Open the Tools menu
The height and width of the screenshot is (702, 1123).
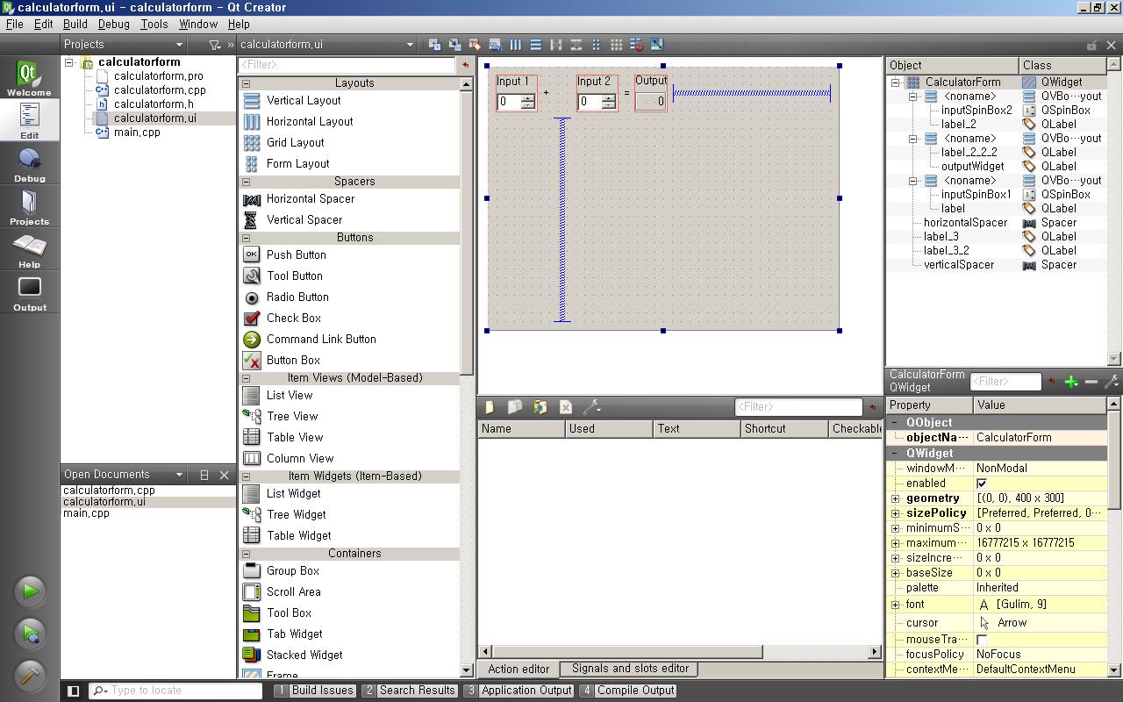pyautogui.click(x=154, y=25)
